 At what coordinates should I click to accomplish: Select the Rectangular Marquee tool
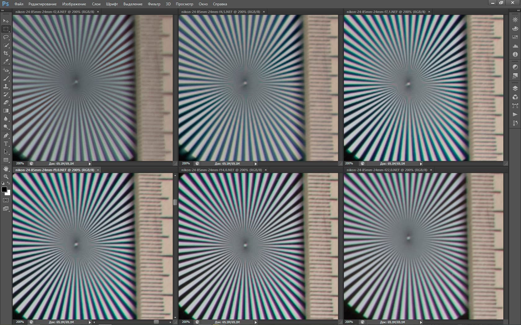pyautogui.click(x=6, y=29)
